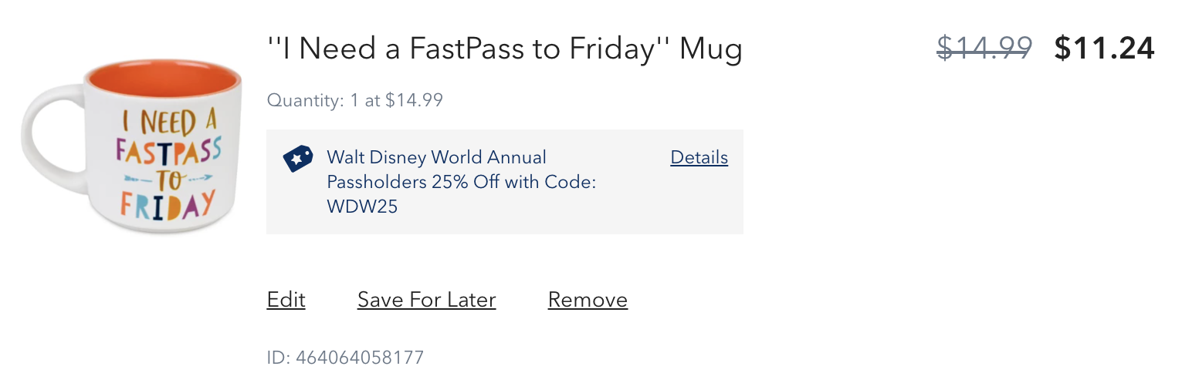The image size is (1182, 383).
Task: Click the blue arrow TO graphic on mug
Action: coord(168,180)
